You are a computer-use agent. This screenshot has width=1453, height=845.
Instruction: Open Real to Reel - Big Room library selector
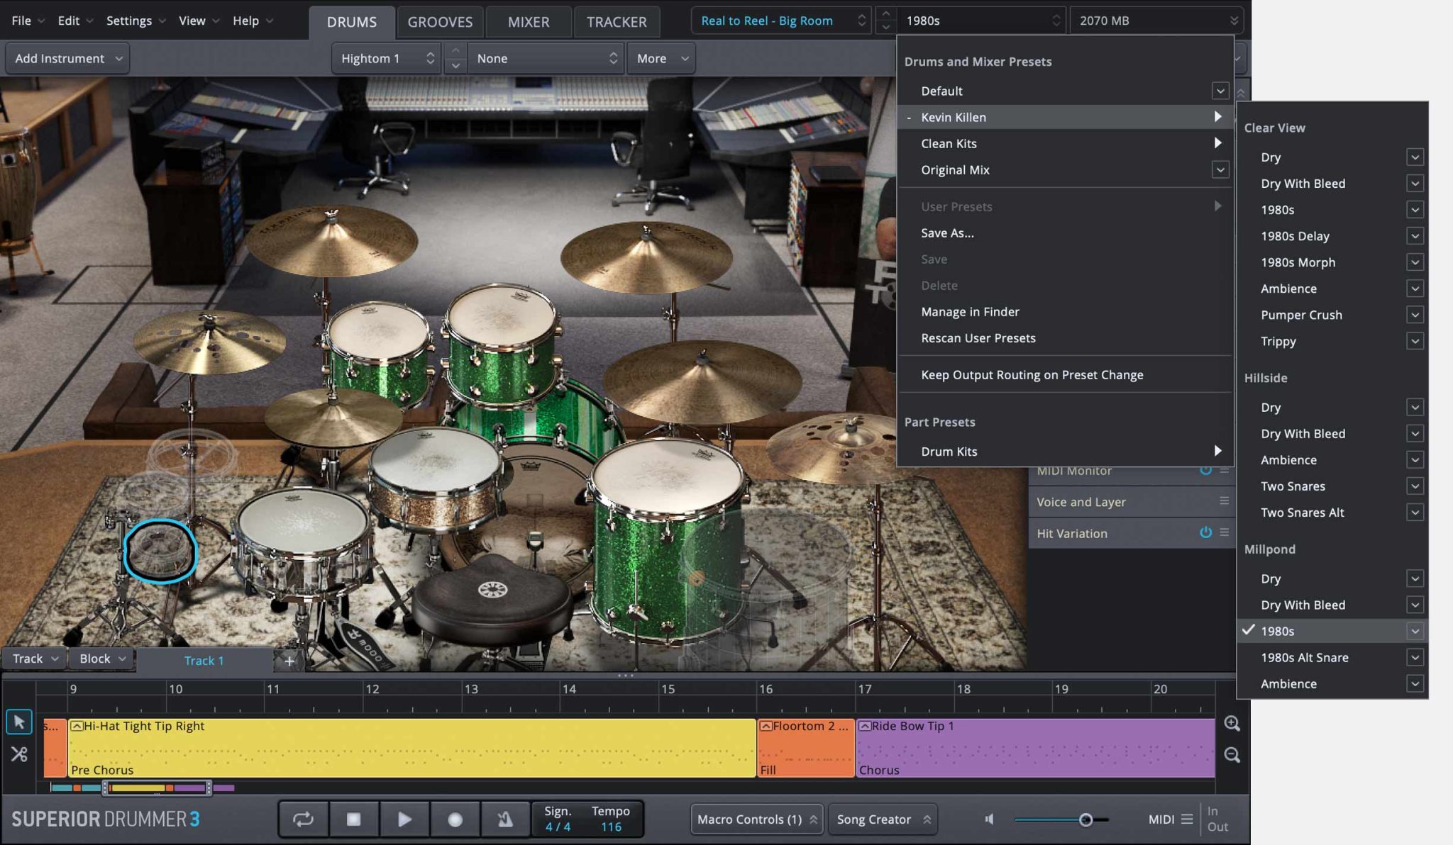tap(781, 21)
